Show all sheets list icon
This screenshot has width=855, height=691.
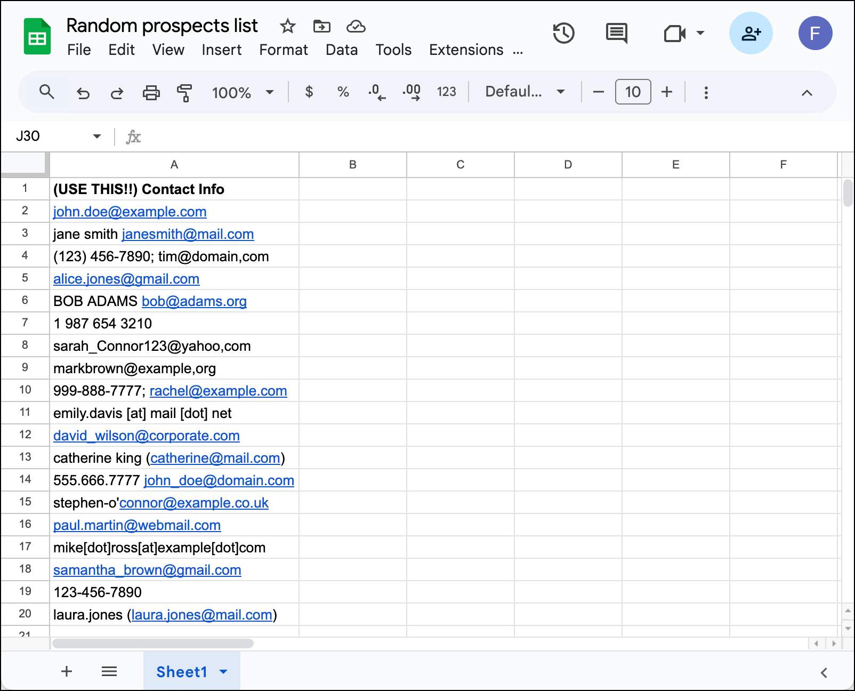[x=109, y=671]
